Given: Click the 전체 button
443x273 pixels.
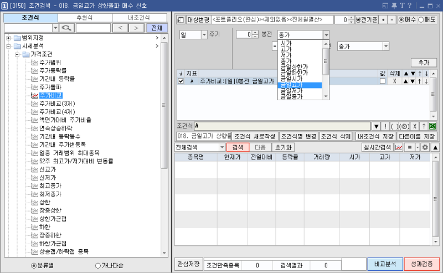Looking at the screenshot, I should pyautogui.click(x=157, y=28).
